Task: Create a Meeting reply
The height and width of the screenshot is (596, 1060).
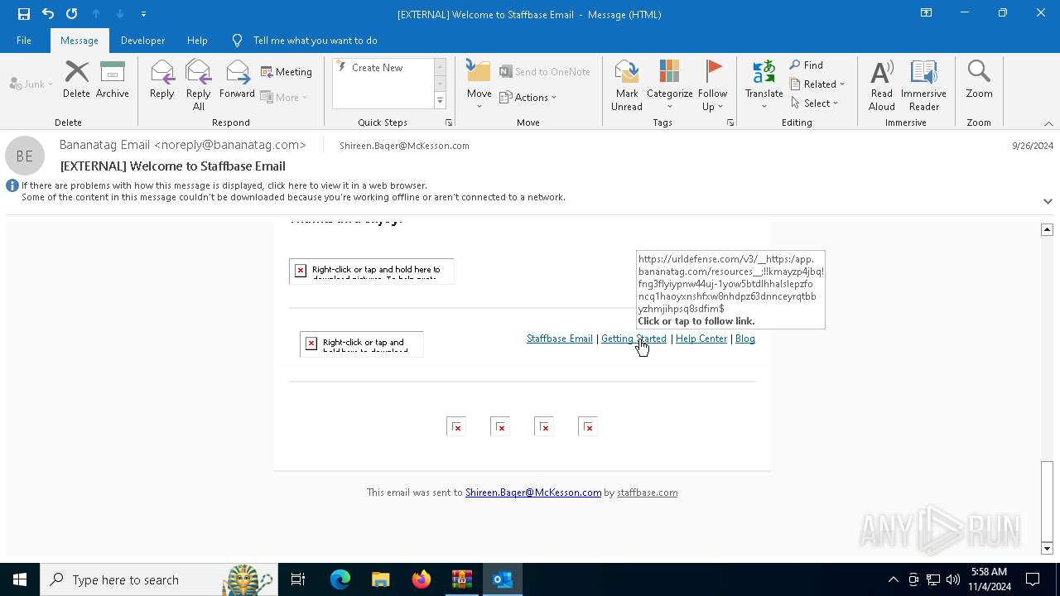Action: pyautogui.click(x=287, y=72)
